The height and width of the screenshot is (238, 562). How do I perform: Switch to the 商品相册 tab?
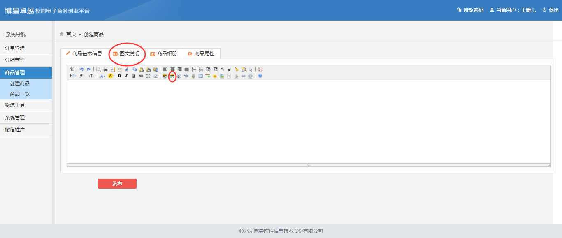164,54
